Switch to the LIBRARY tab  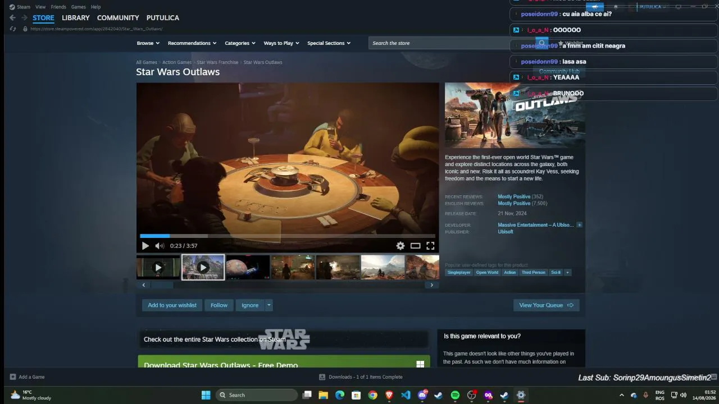point(76,18)
